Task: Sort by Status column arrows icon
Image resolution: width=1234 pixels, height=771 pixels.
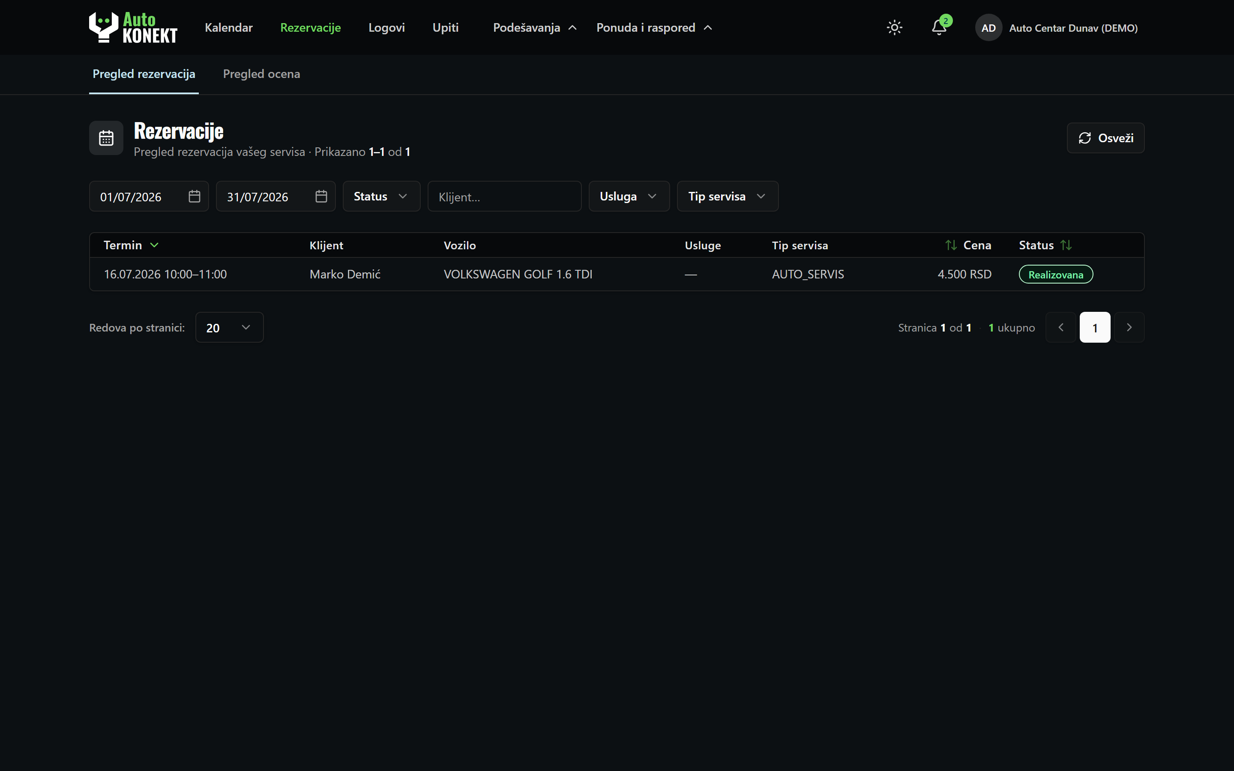Action: (x=1066, y=245)
